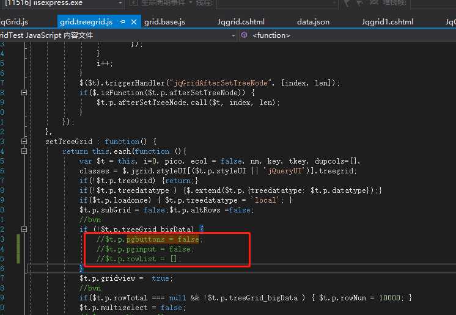Image resolution: width=456 pixels, height=315 pixels.
Task: Click the 10000 rowNum value
Action: coord(390,298)
